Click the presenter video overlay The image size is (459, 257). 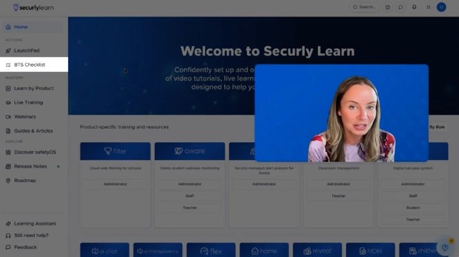(x=341, y=113)
